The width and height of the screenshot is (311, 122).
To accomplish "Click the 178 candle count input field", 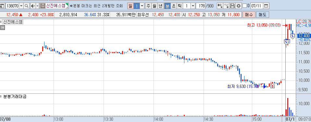I will 201,6.
